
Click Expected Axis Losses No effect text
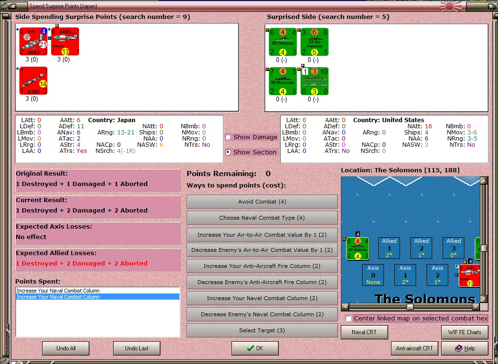(31, 237)
